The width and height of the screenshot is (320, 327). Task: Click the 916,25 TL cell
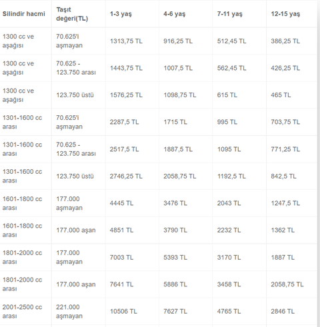178,41
